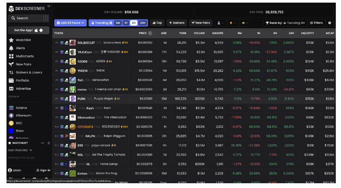Sort by the LIQUIDITY column header

pyautogui.click(x=307, y=33)
